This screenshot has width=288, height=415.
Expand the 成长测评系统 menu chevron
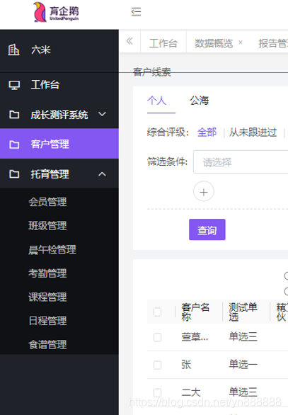tap(103, 114)
